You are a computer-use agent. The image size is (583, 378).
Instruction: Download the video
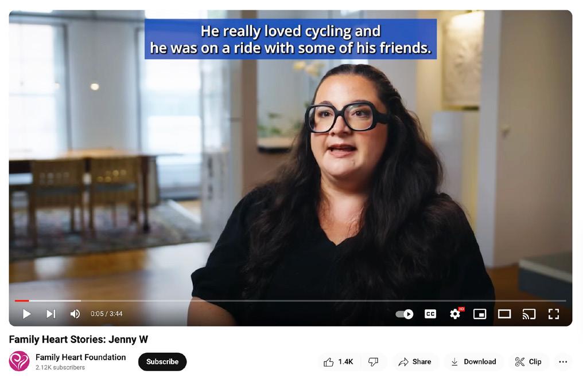[473, 362]
